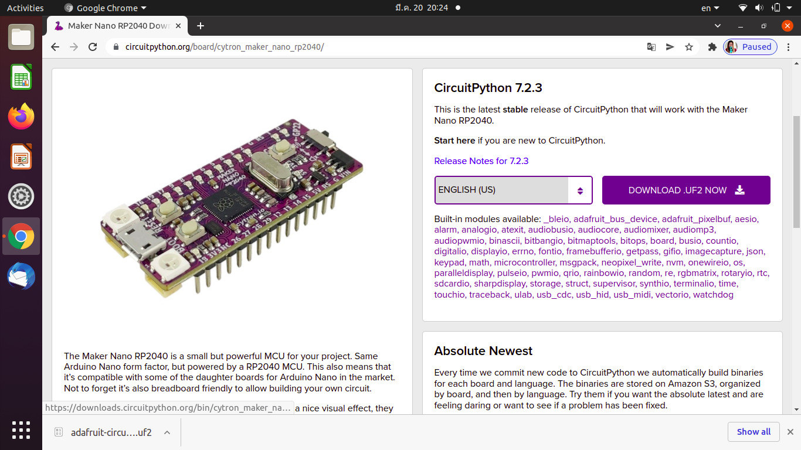Expand options for downloaded uf2 file
This screenshot has height=450, width=801.
click(167, 432)
